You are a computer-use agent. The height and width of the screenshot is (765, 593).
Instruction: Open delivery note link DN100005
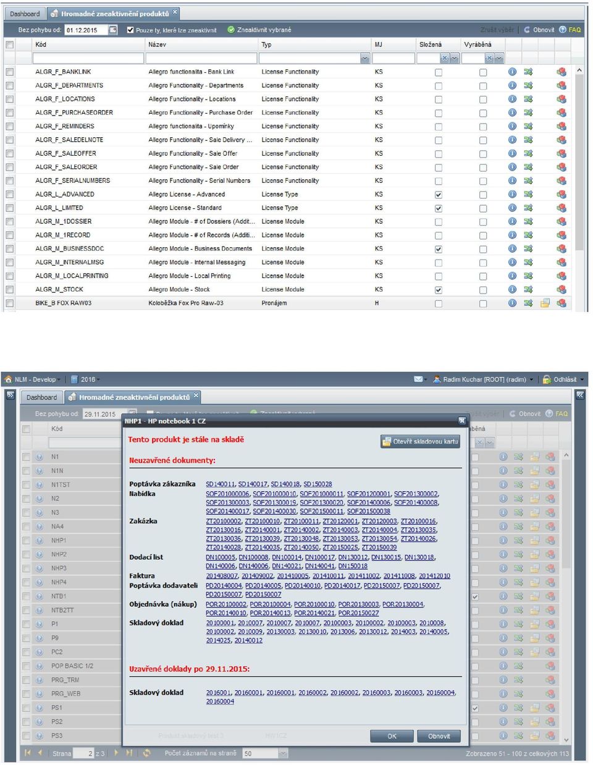[221, 557]
